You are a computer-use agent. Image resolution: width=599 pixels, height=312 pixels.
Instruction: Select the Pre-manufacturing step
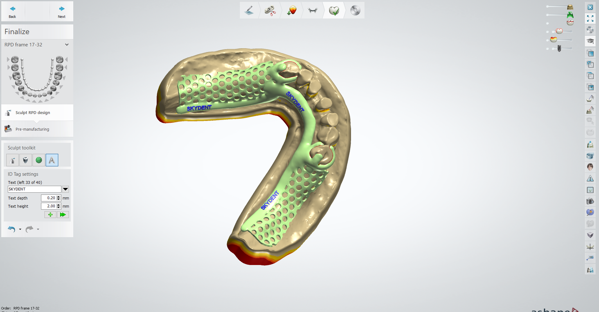tap(32, 129)
